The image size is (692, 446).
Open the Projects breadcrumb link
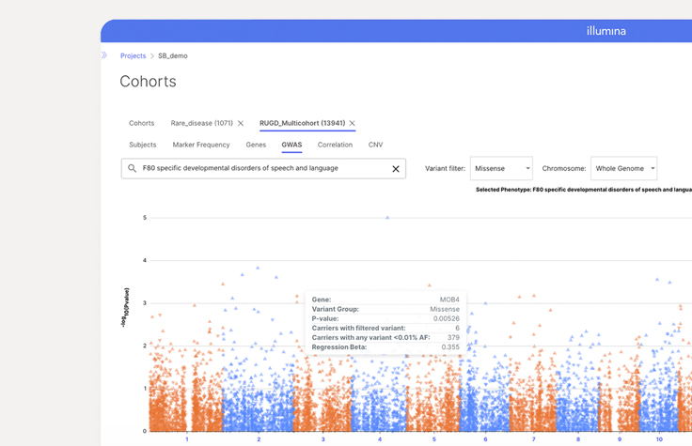133,55
